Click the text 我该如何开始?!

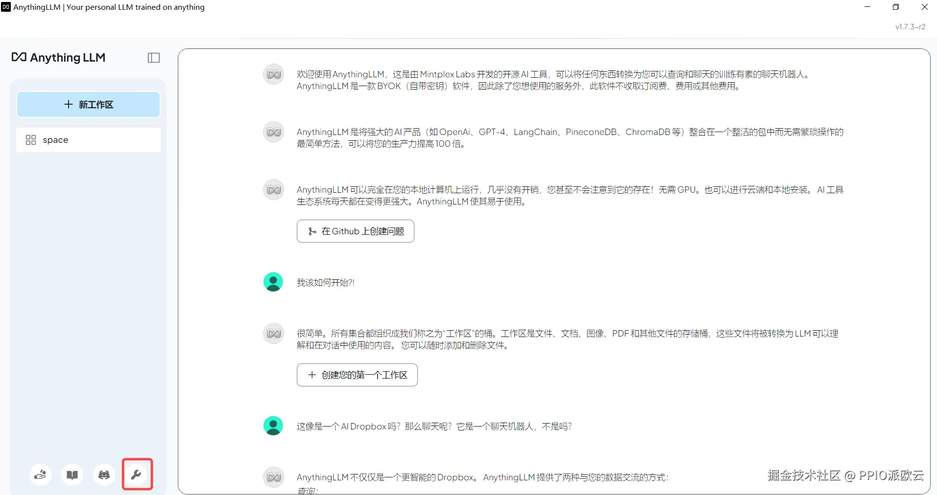[326, 283]
